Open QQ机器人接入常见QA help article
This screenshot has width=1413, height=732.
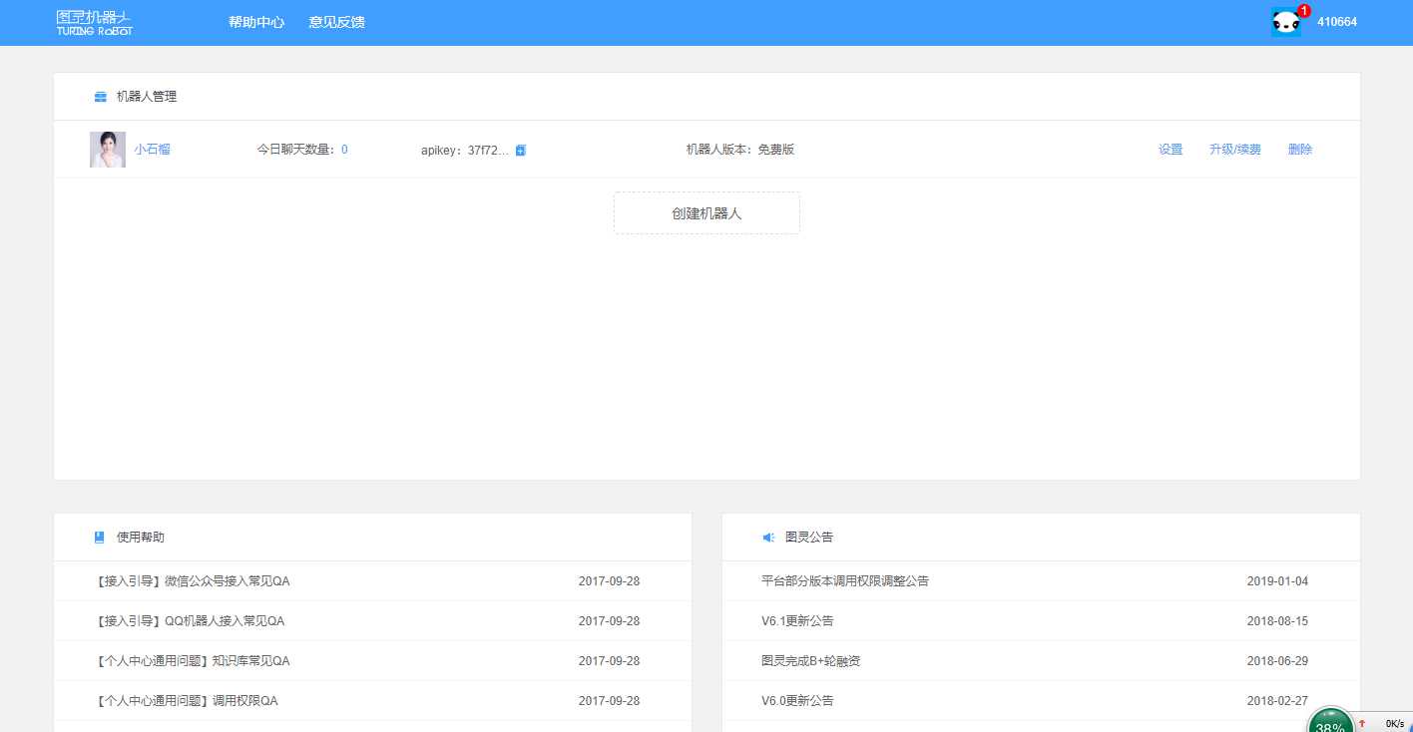(x=191, y=621)
